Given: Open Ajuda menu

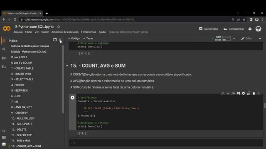Looking at the screenshot, I should (102, 32).
